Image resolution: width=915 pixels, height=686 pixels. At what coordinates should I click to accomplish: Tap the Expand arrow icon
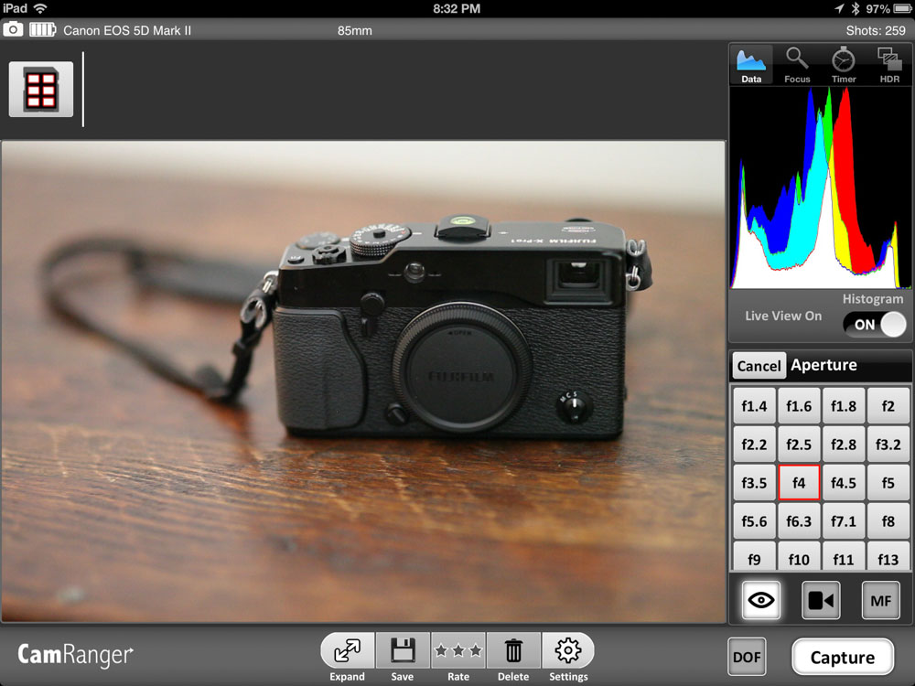348,651
